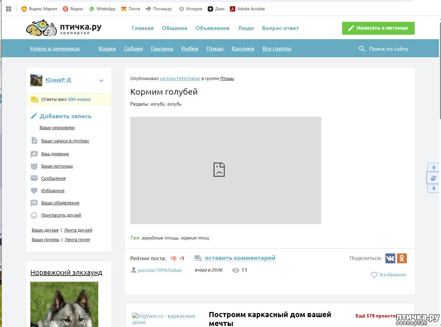441x327 pixels.
Task: Click the heart В избранное under post
Action: pos(388,275)
